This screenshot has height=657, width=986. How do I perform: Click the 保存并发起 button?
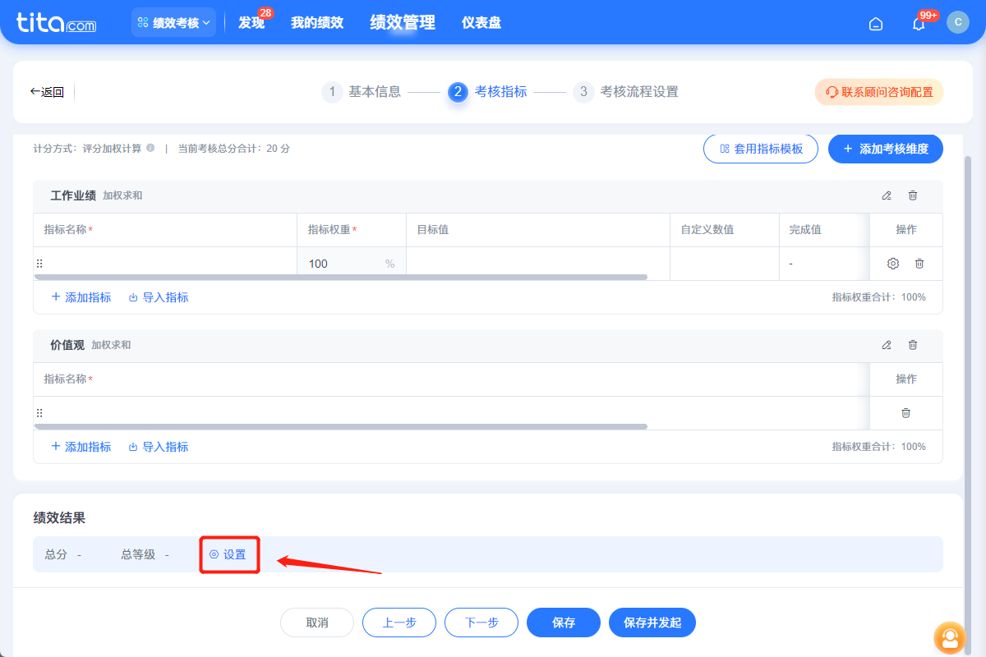click(x=652, y=623)
